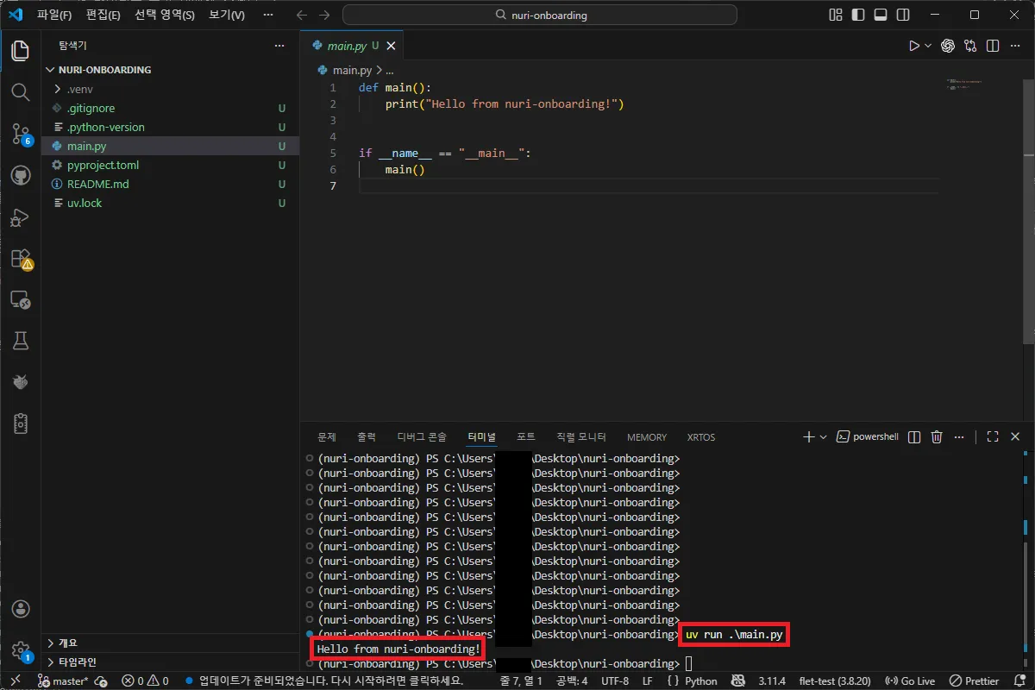Image resolution: width=1035 pixels, height=690 pixels.
Task: Open the Testing flask view
Action: tap(20, 341)
